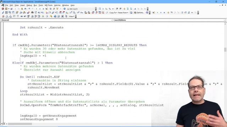Open the Window menu

coord(65,5)
